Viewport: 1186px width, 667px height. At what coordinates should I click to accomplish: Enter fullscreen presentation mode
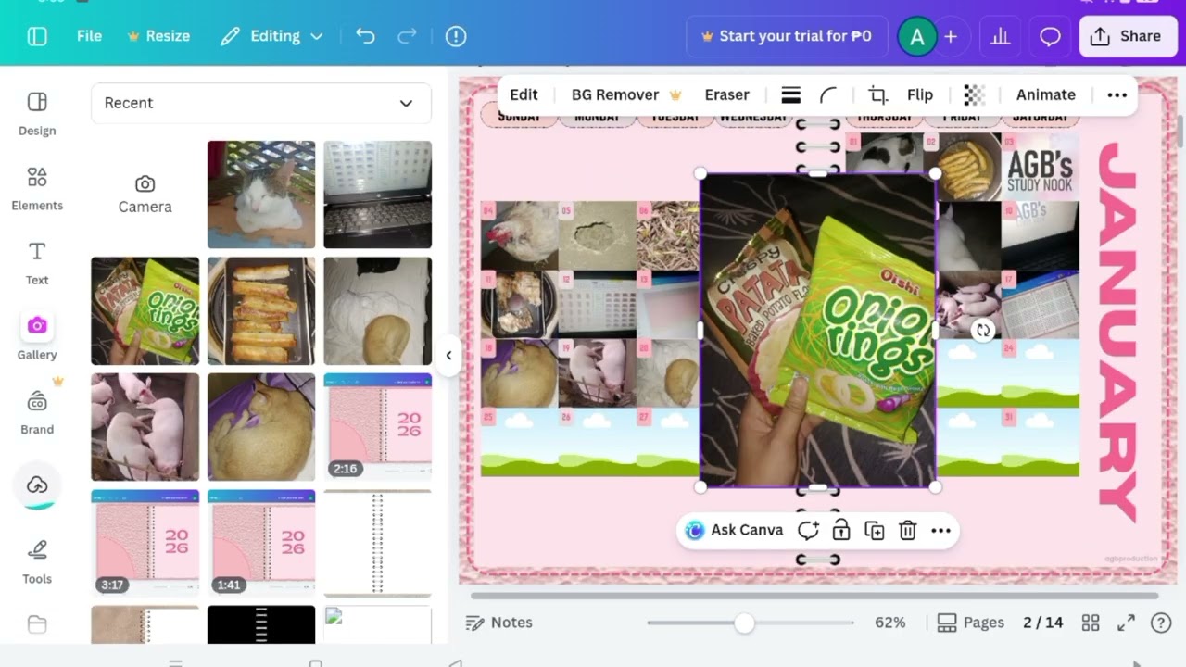click(1126, 623)
